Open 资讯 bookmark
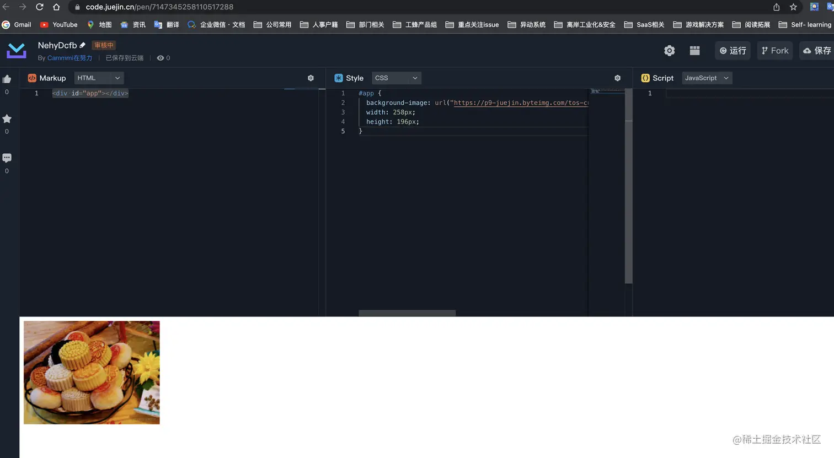The image size is (834, 458). coord(133,25)
